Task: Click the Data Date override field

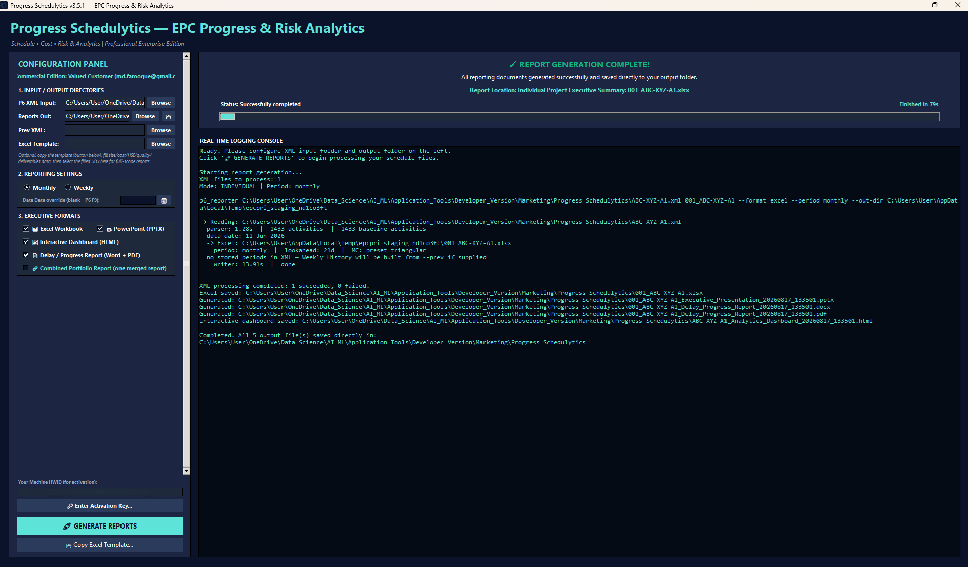Action: pos(138,200)
